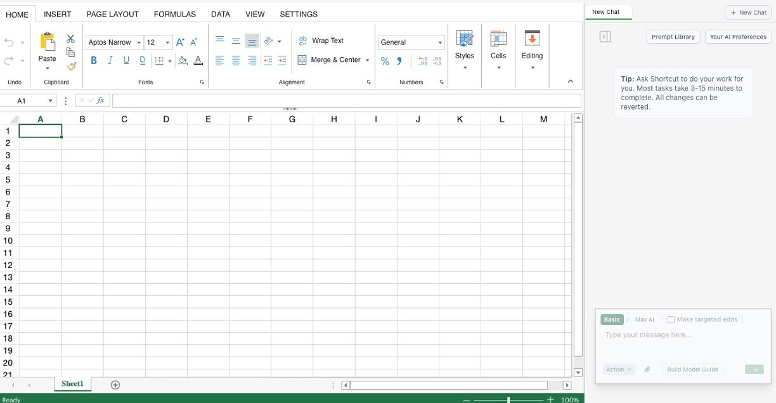Click the percent style icon
Image resolution: width=776 pixels, height=403 pixels.
click(385, 61)
